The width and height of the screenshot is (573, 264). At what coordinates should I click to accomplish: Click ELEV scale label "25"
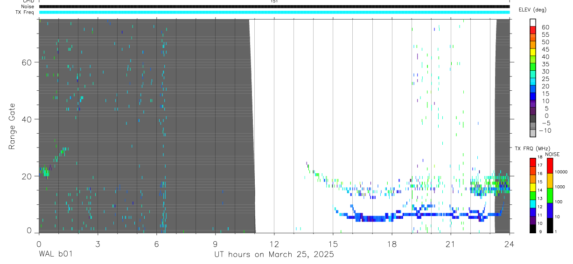[545, 79]
